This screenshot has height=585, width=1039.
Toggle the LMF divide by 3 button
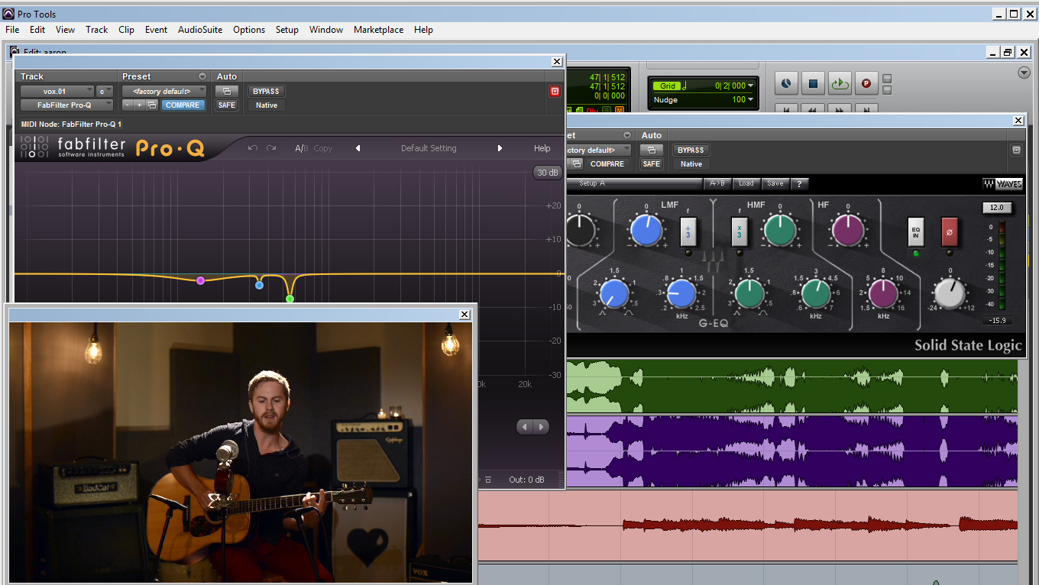[x=688, y=232]
